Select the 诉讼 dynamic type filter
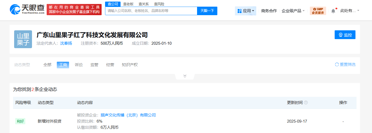The height and width of the screenshot is (133, 372). 79,65
